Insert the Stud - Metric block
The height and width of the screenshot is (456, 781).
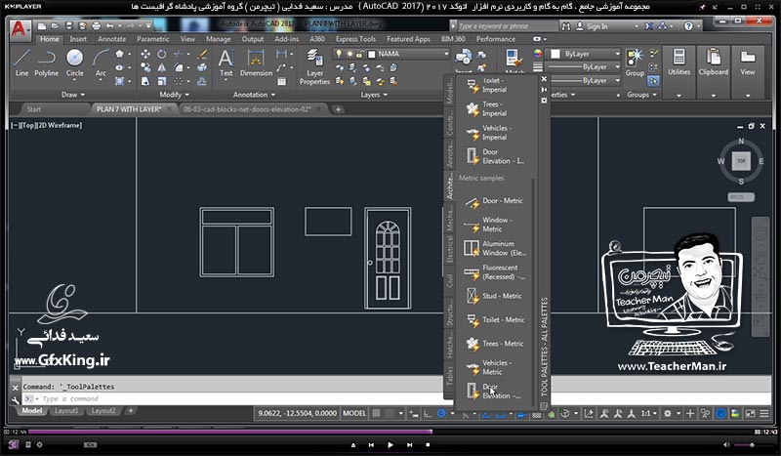coord(494,296)
